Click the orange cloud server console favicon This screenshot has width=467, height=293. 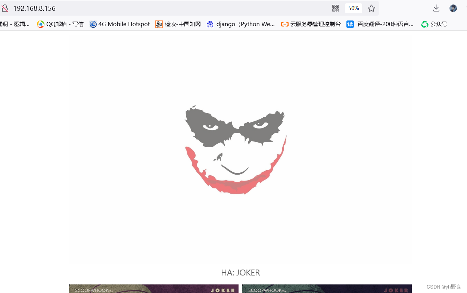point(285,24)
